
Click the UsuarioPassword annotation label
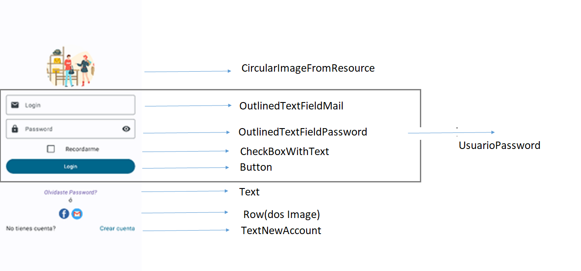click(x=499, y=145)
